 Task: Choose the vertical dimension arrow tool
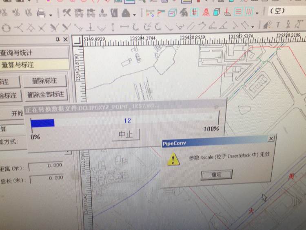pos(113,27)
